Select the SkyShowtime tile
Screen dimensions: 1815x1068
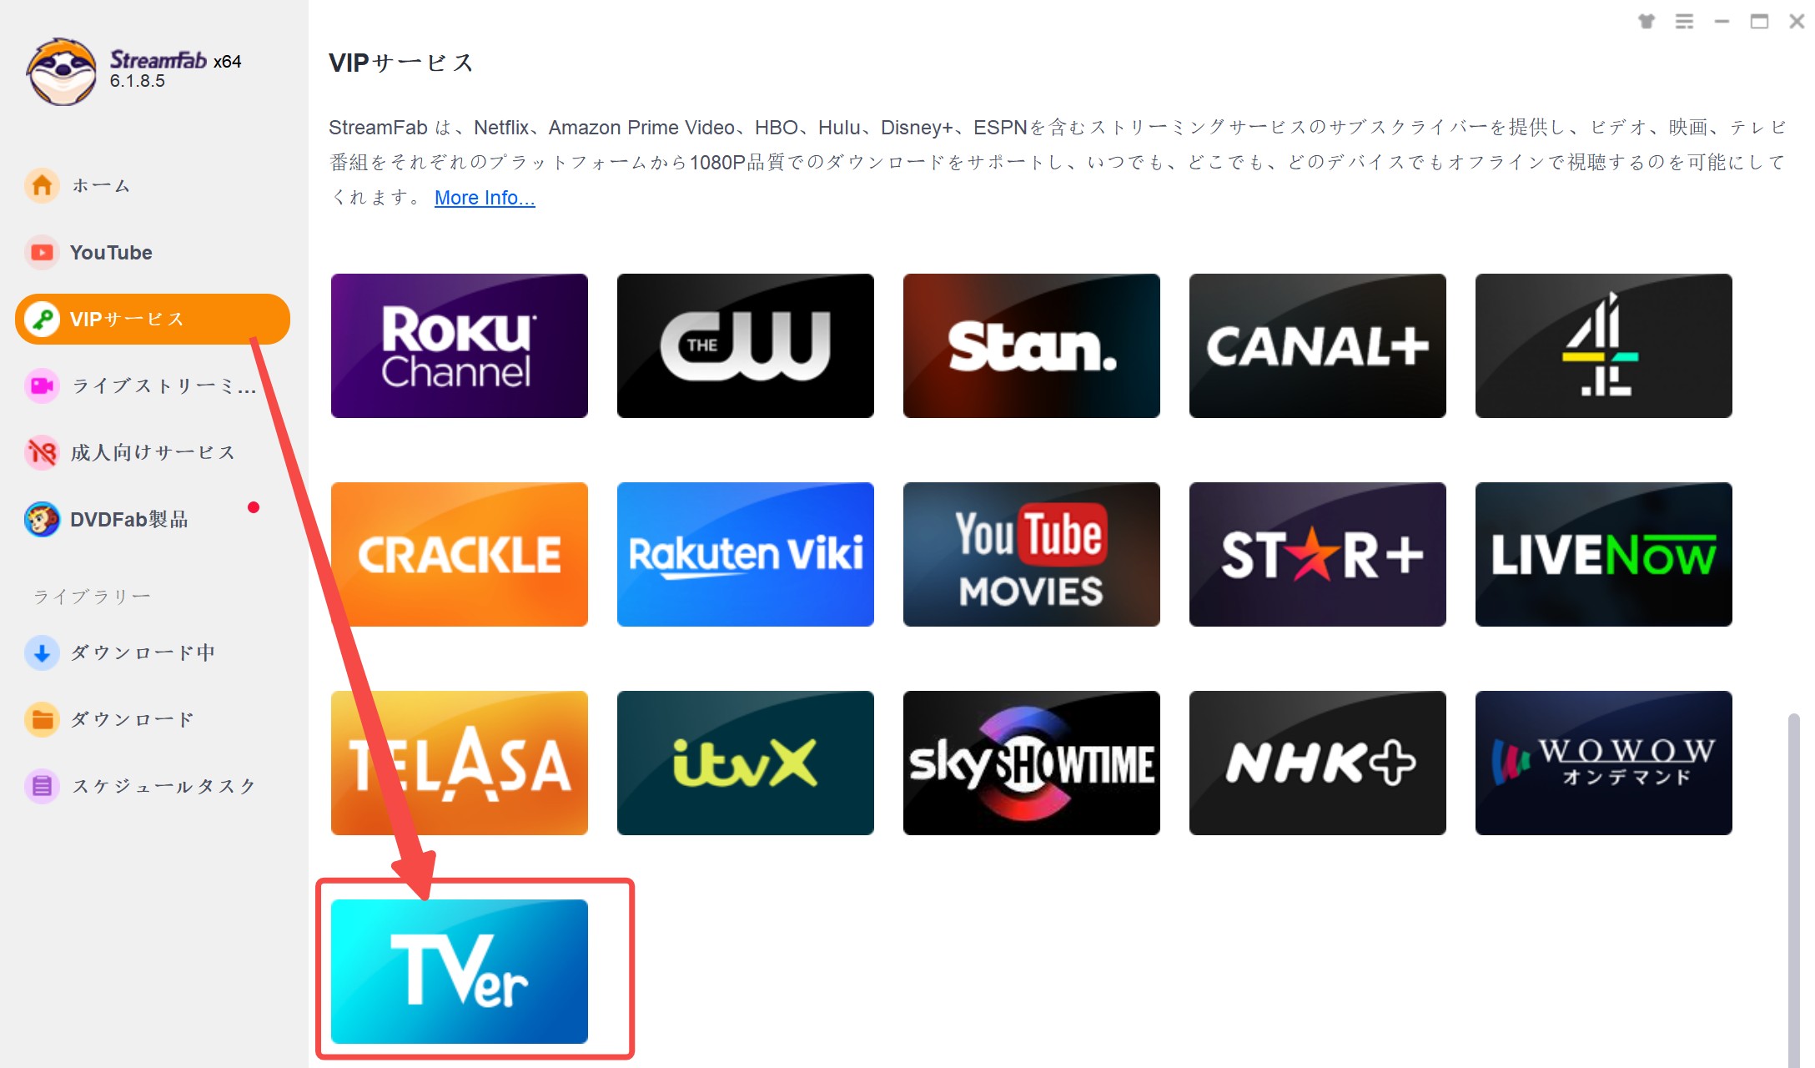[x=1031, y=763]
